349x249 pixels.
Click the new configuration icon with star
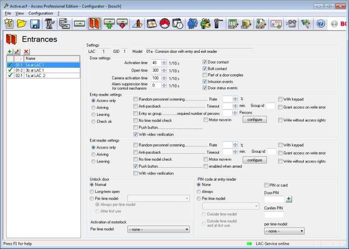tap(9, 24)
